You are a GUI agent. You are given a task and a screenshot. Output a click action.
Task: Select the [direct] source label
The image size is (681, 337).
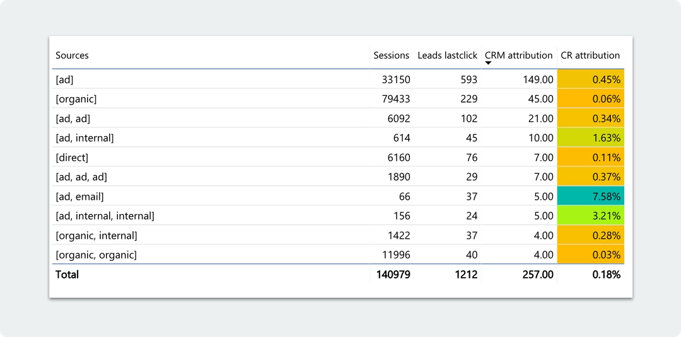coord(72,157)
